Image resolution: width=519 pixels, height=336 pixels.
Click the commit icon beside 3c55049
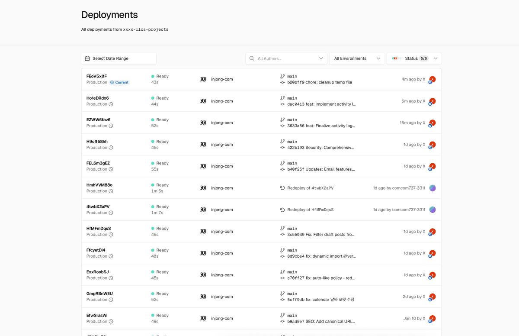(282, 234)
